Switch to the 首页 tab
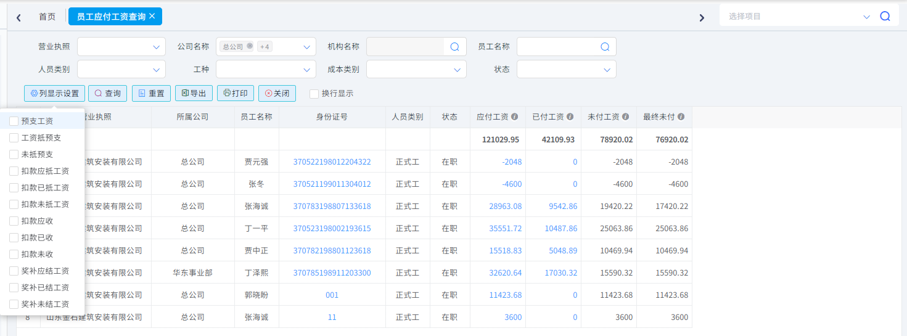 (x=47, y=17)
